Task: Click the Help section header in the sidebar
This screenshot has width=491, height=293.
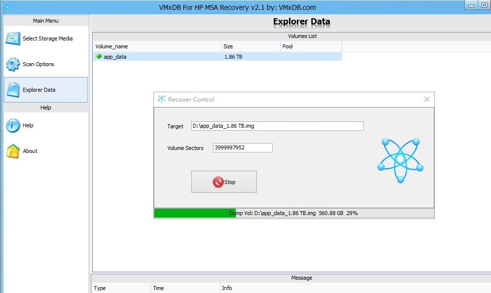Action: tap(46, 108)
